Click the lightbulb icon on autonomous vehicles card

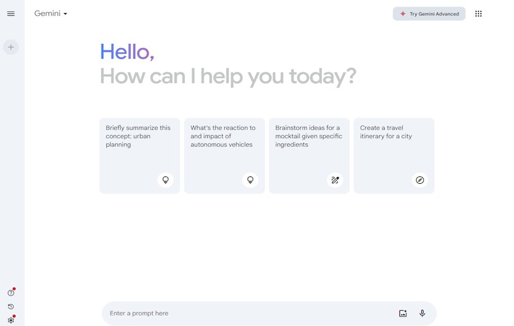pos(250,180)
